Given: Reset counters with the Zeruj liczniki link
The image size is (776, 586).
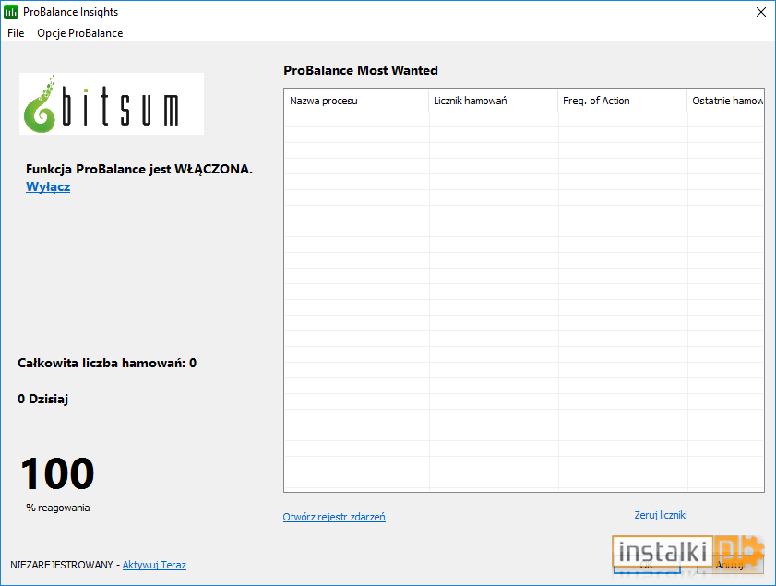Looking at the screenshot, I should (x=661, y=515).
